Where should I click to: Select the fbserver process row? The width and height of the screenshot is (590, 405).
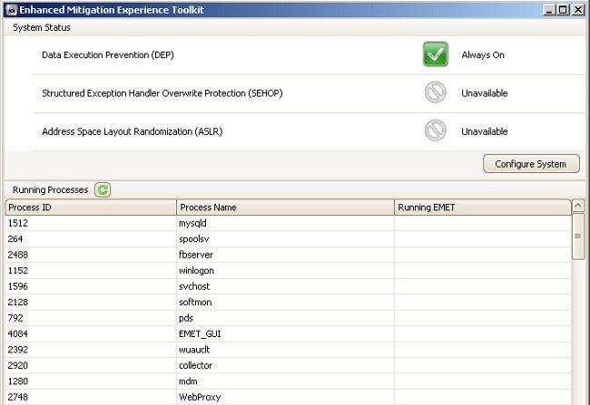[x=289, y=255]
